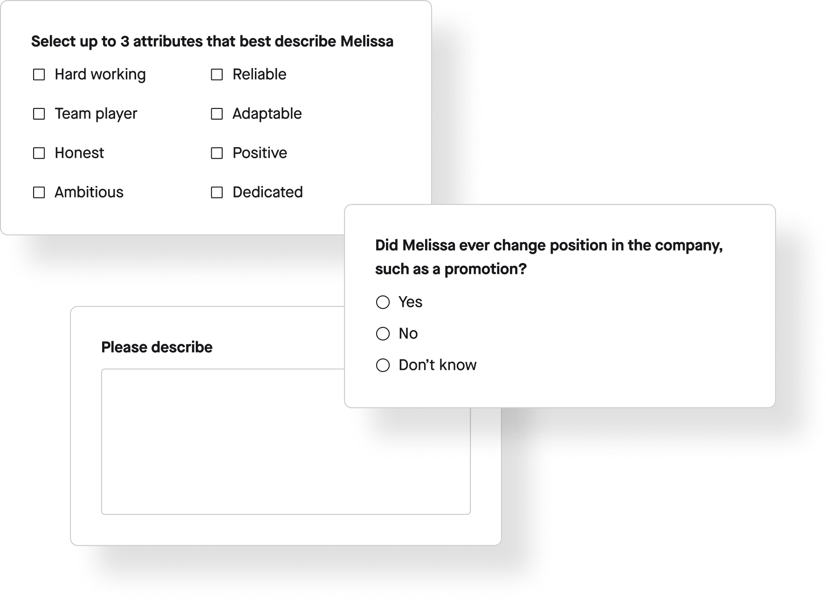Image resolution: width=832 pixels, height=602 pixels.
Task: Click the attributes question heading
Action: coord(212,41)
